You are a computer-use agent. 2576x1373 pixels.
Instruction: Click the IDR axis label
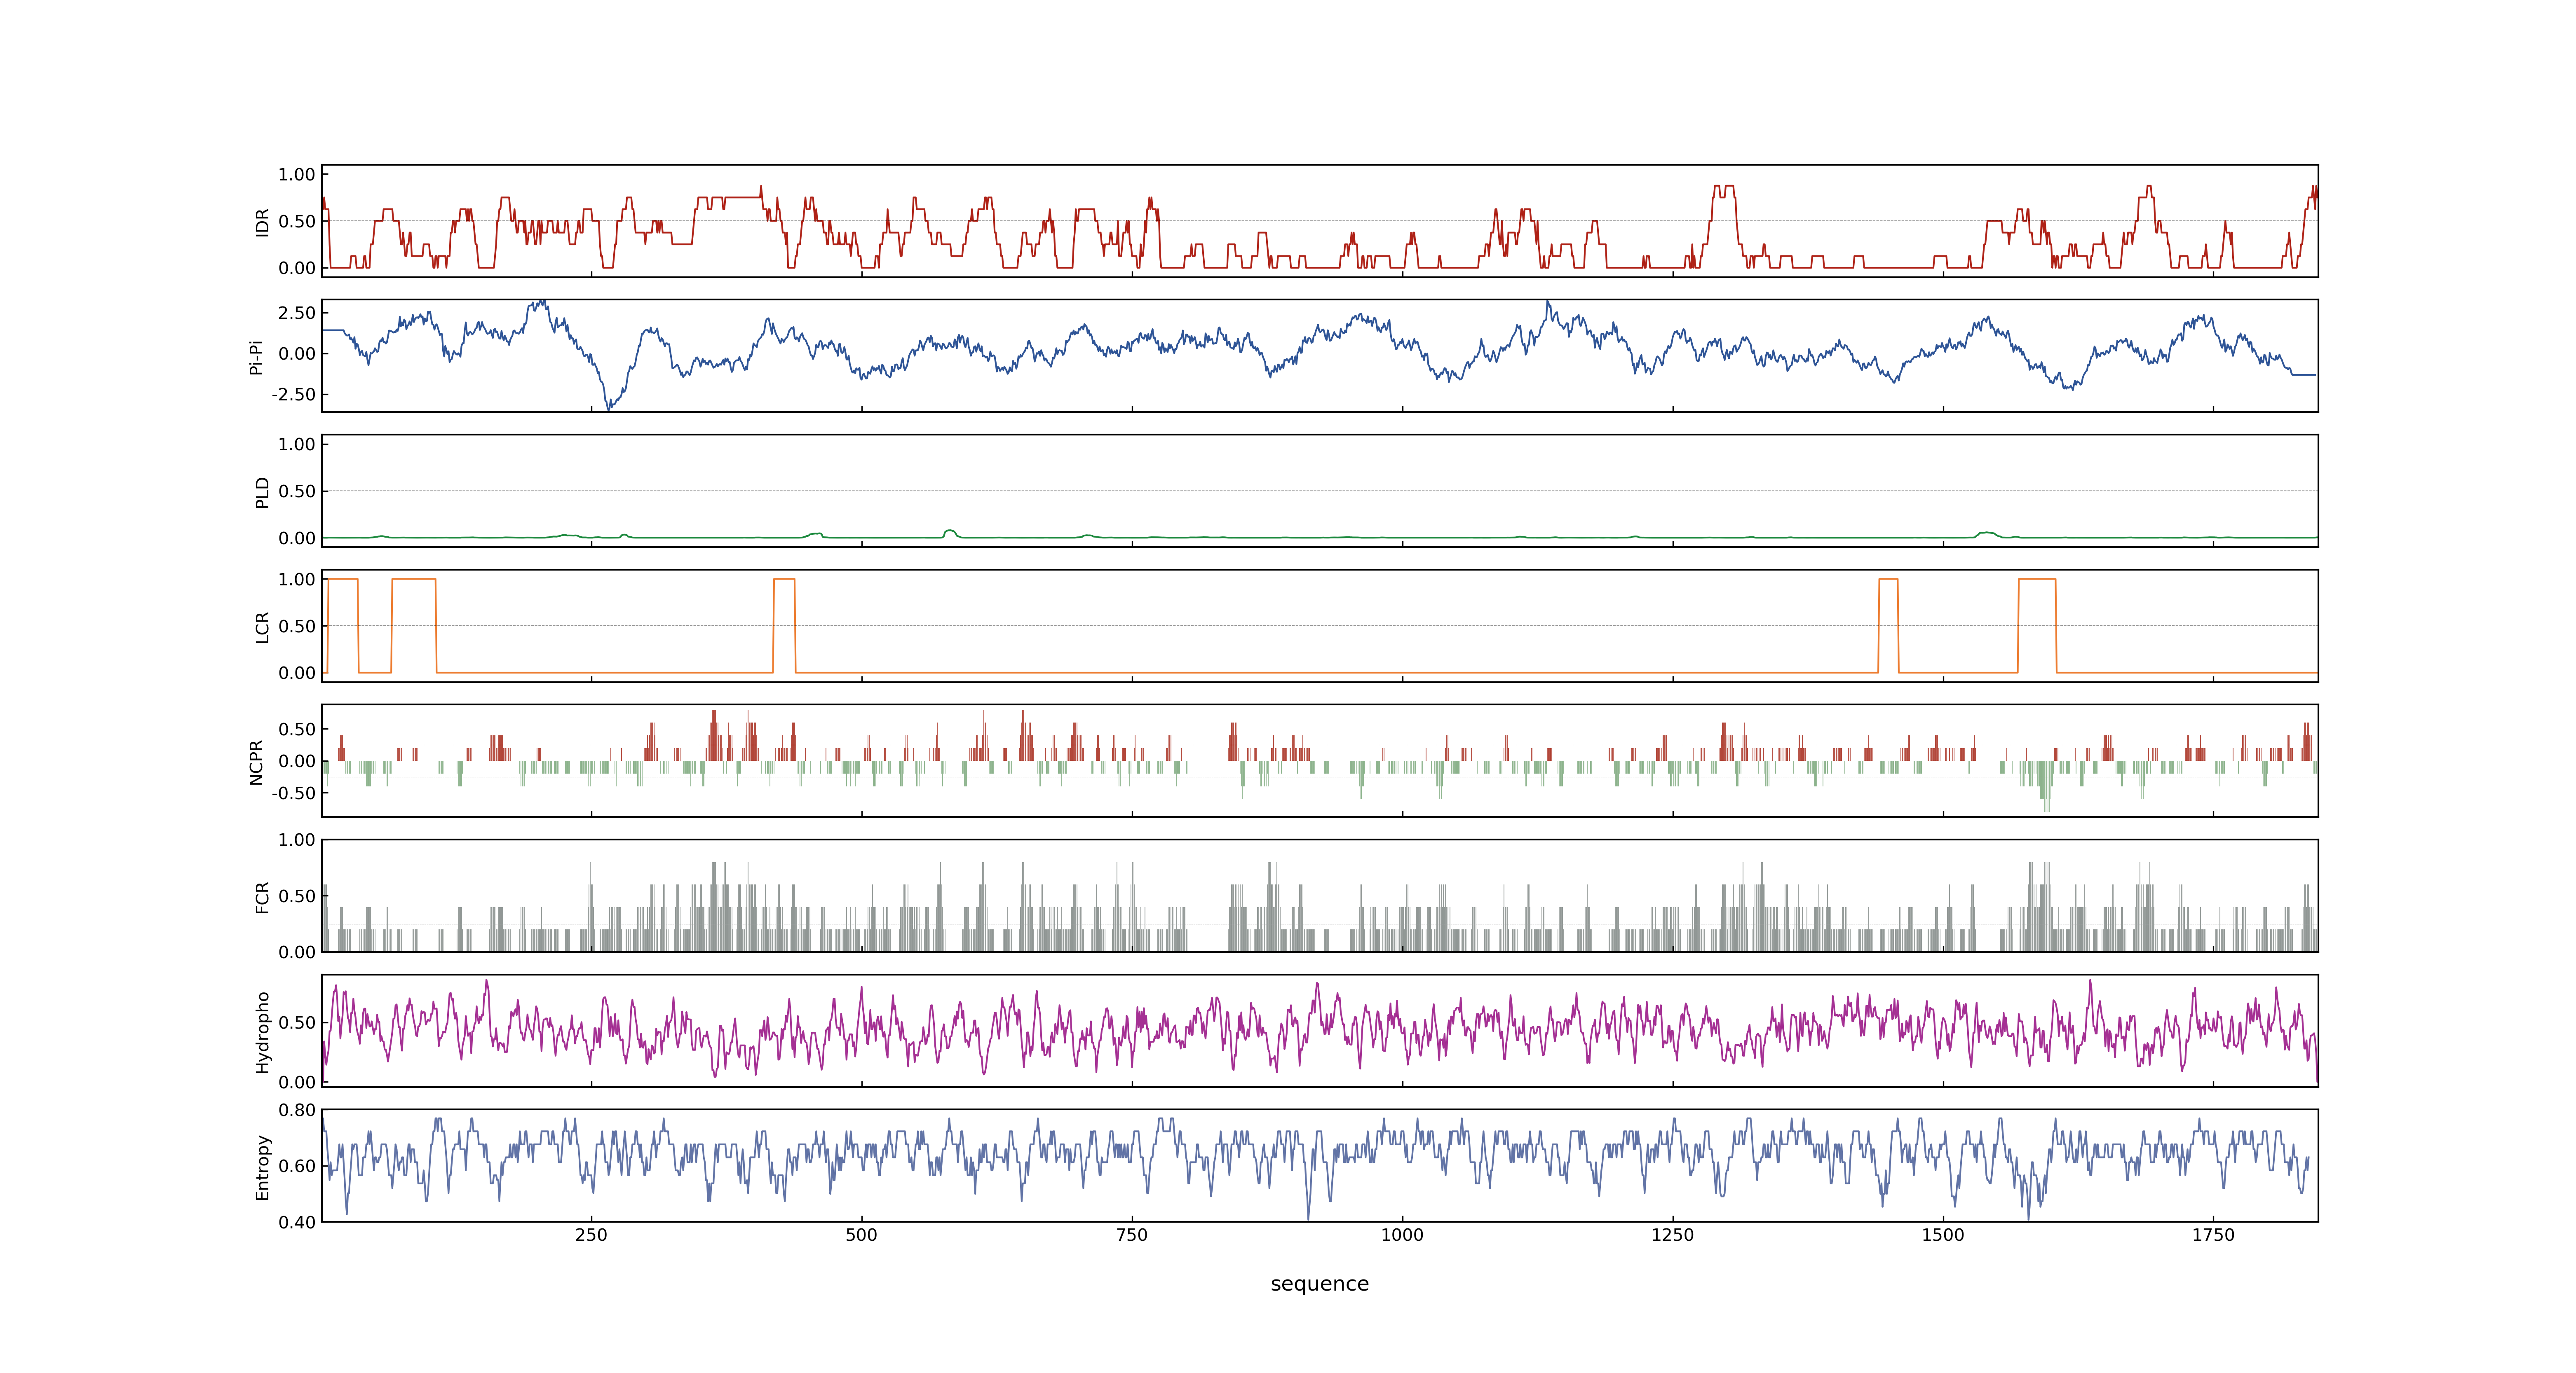tap(262, 222)
